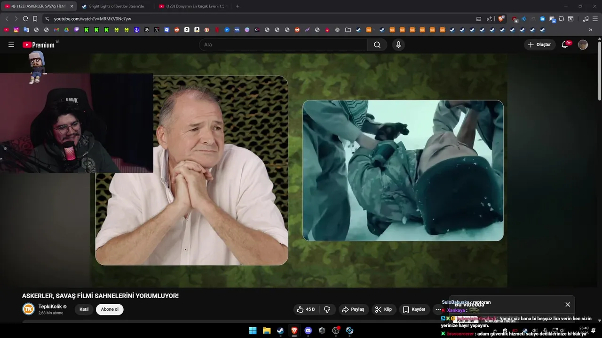Open the more actions three-dot menu
Viewport: 602px width, 338px height.
point(438,309)
